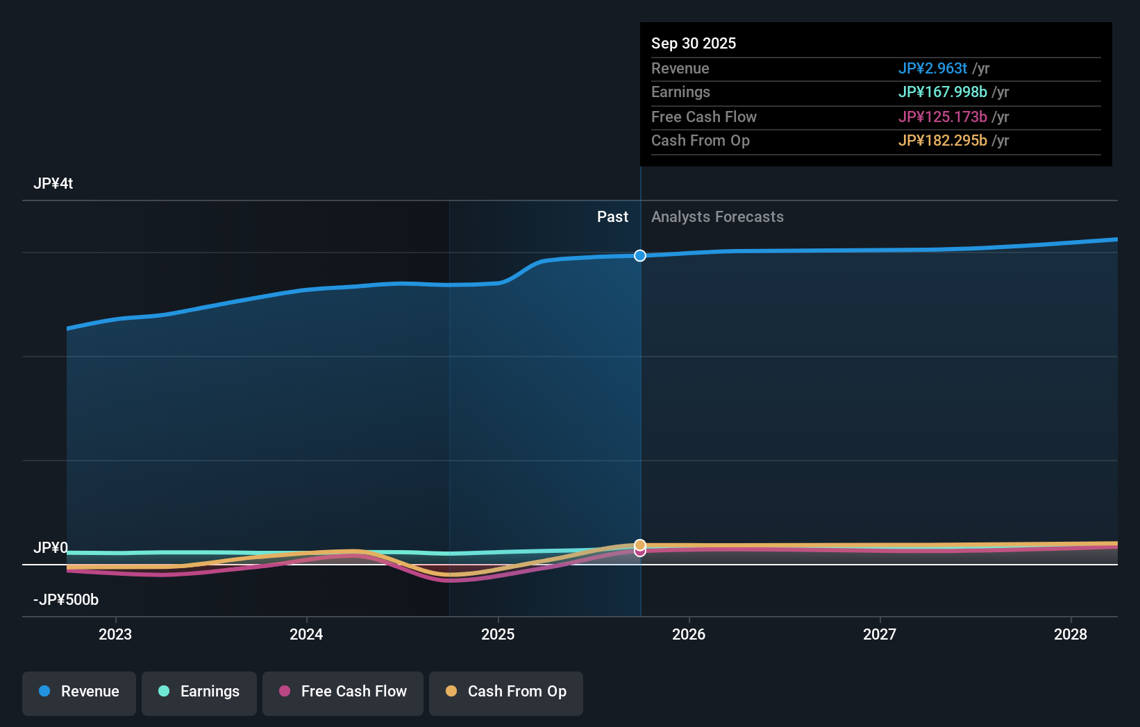Click the JP¥2.963t revenue value
Image resolution: width=1140 pixels, height=727 pixels.
(932, 69)
